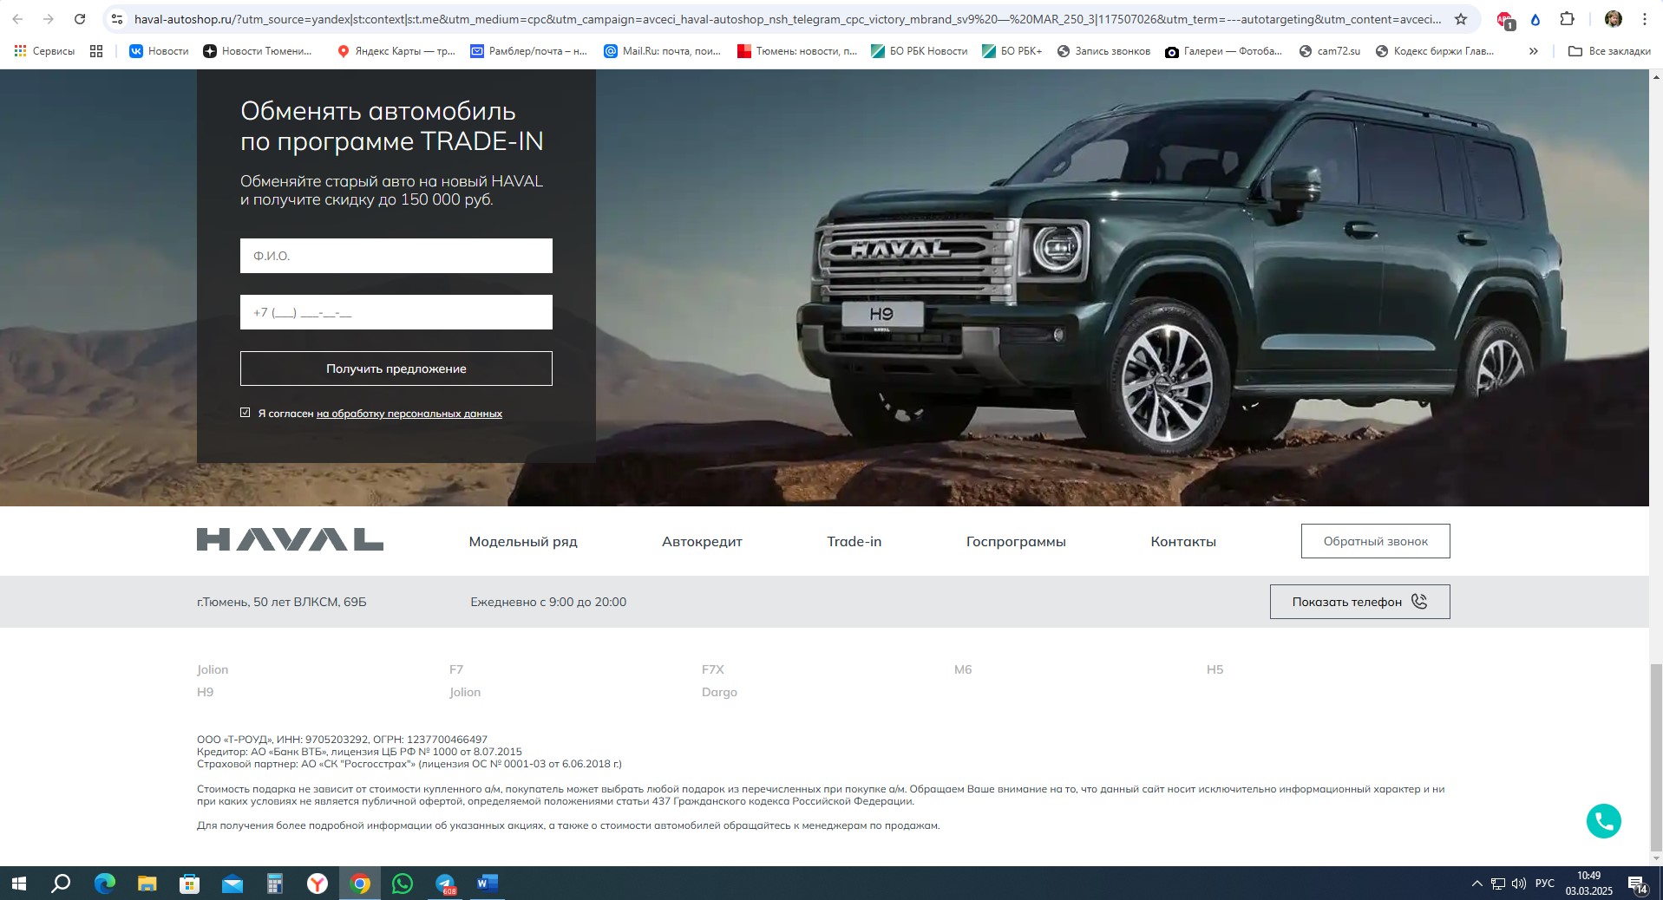The height and width of the screenshot is (900, 1663).
Task: Open the БО РБК Новости bookmark
Action: (920, 51)
